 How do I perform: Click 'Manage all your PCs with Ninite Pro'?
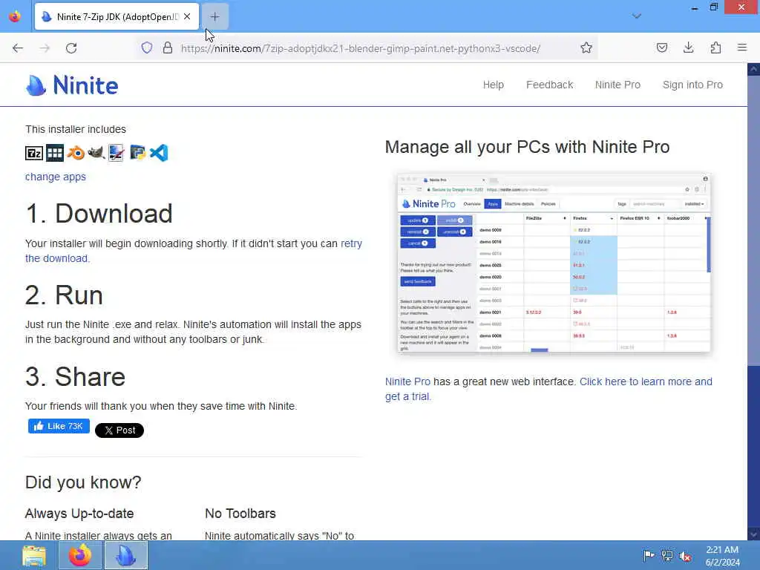[528, 147]
